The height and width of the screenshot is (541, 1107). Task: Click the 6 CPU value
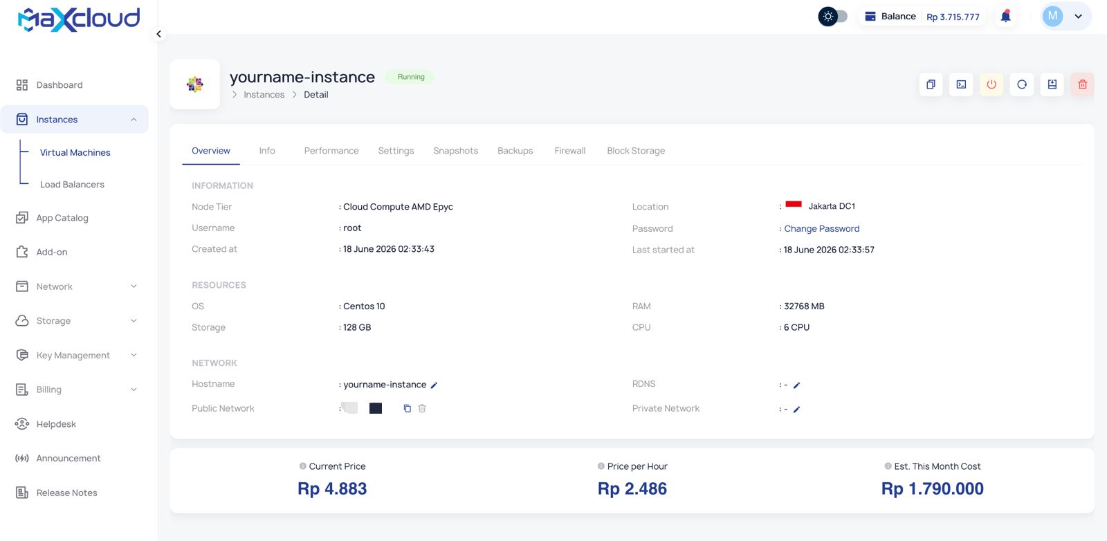[796, 328]
